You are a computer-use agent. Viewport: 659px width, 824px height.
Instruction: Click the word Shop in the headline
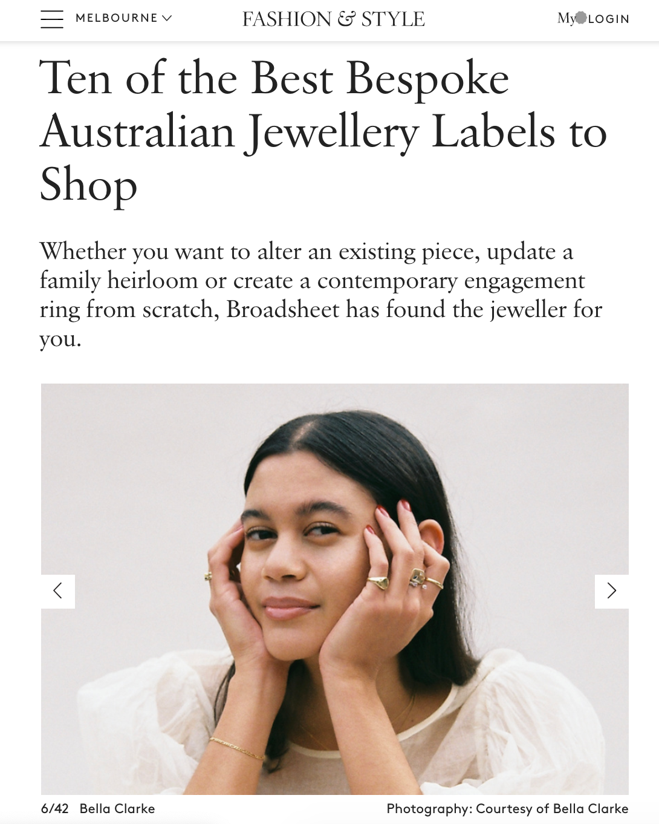[x=88, y=186]
